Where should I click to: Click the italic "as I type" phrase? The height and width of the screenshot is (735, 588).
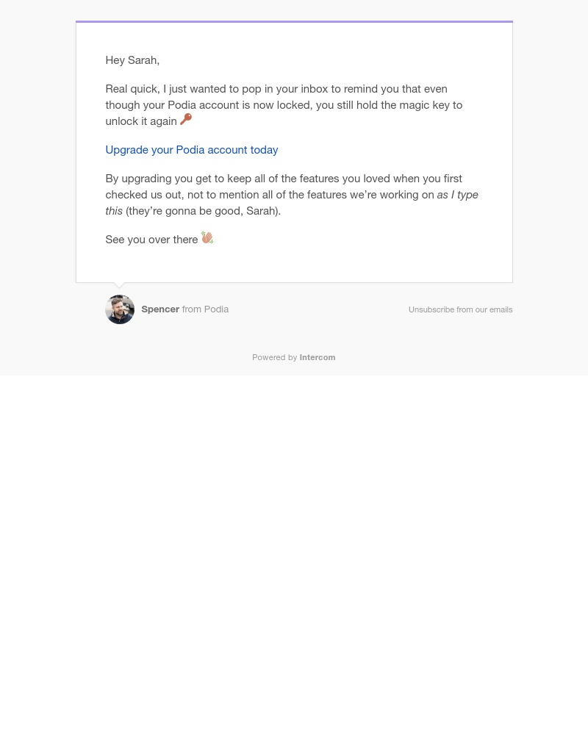tap(458, 195)
